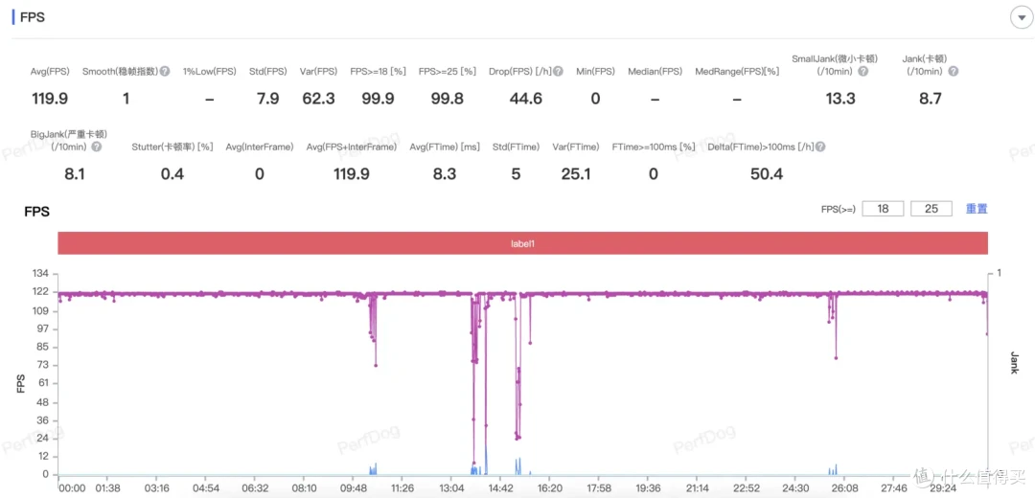Click the Min(FPS) metric label
The width and height of the screenshot is (1035, 498).
point(594,71)
